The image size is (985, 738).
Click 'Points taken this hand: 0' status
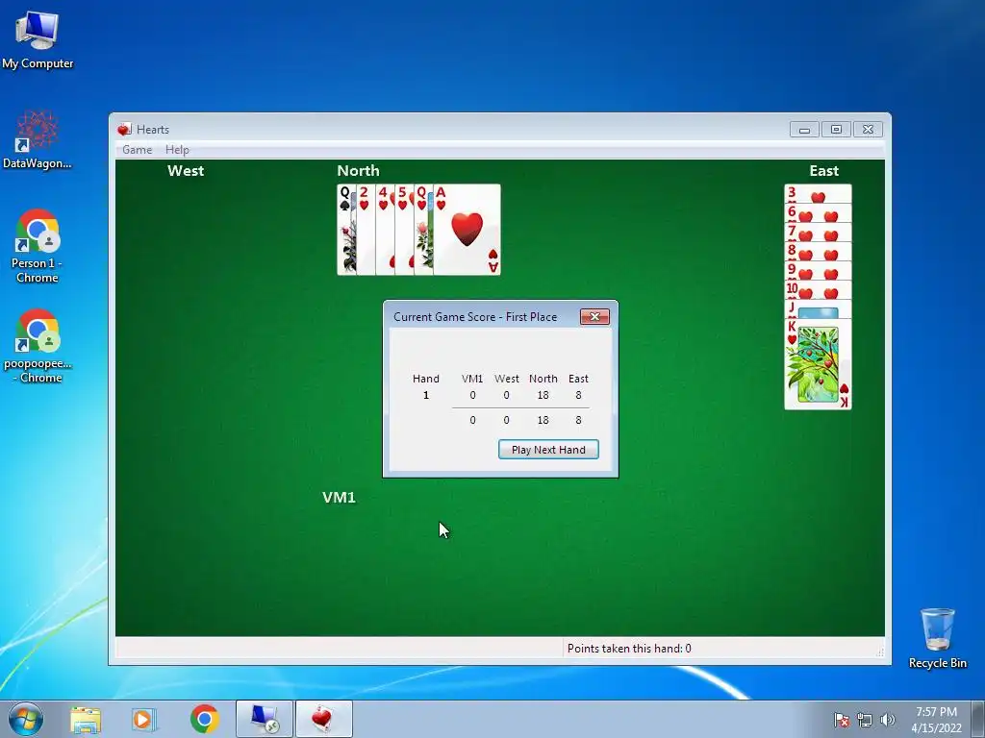[x=629, y=649]
